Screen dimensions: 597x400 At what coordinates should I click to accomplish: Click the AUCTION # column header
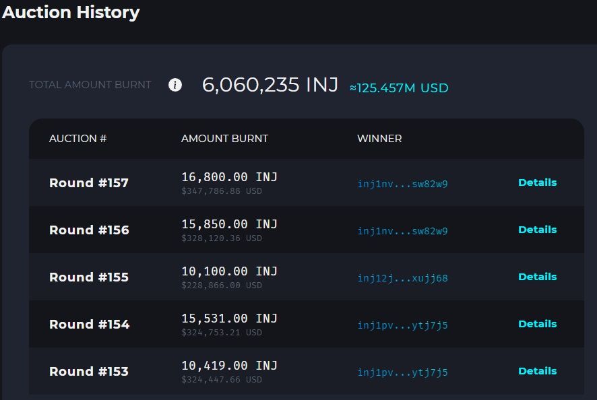(x=77, y=139)
